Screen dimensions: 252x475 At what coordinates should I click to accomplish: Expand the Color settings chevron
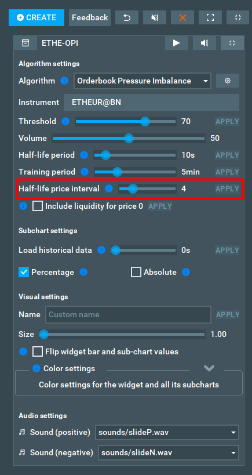click(209, 368)
